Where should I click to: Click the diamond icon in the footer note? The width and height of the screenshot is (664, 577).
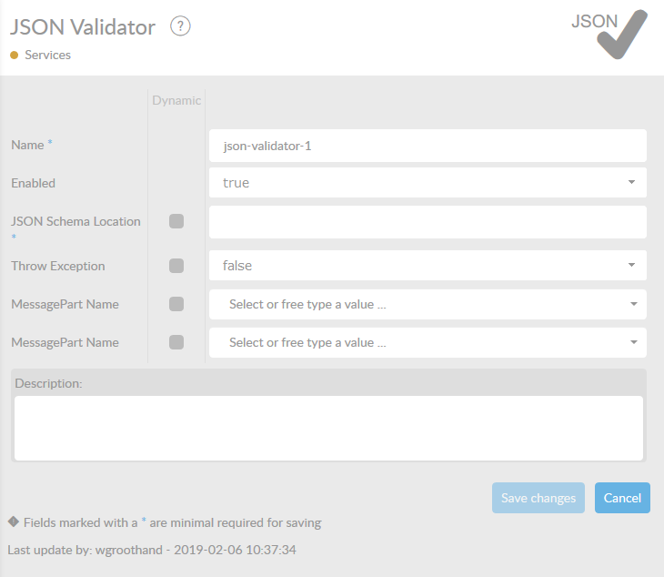[x=14, y=522]
